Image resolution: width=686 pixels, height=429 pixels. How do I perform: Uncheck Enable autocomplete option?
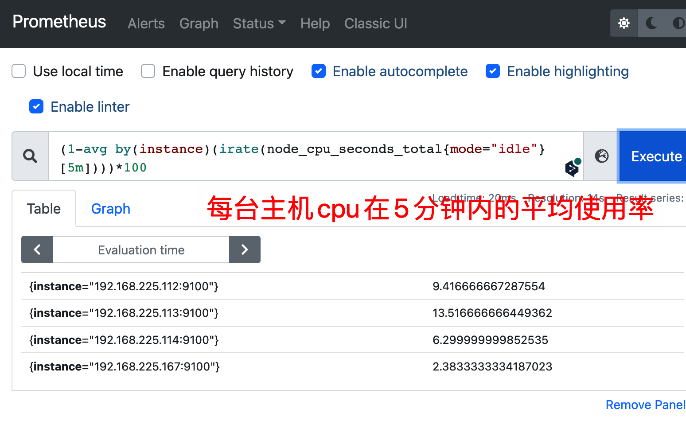[319, 71]
